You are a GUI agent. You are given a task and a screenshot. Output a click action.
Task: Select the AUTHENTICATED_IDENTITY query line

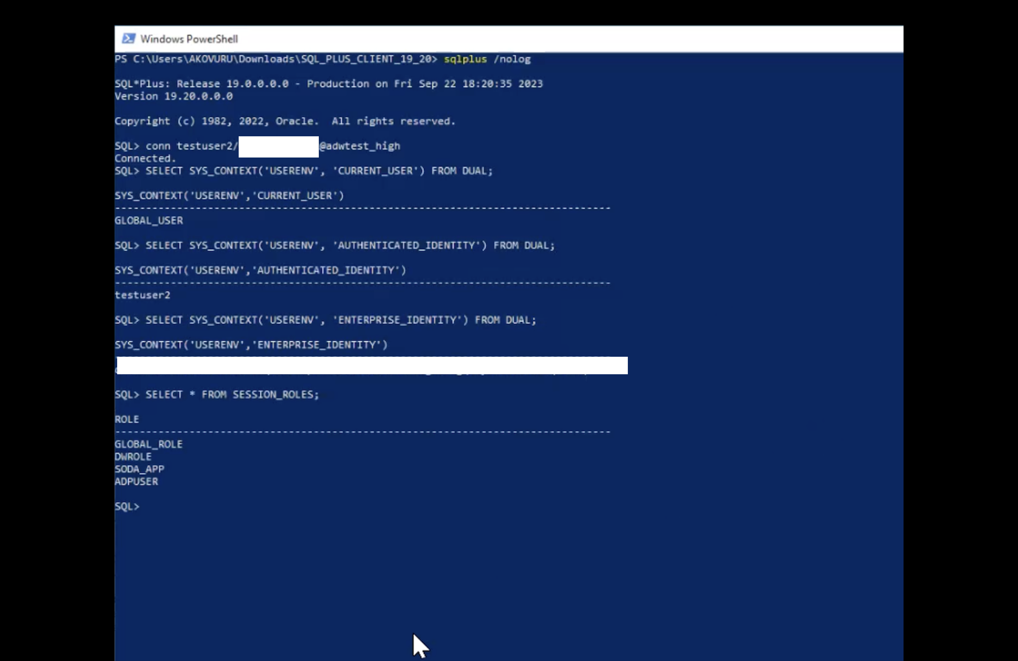[350, 245]
